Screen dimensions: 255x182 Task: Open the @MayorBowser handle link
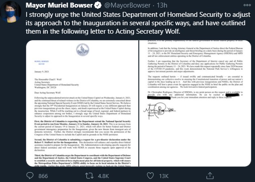tap(127, 5)
